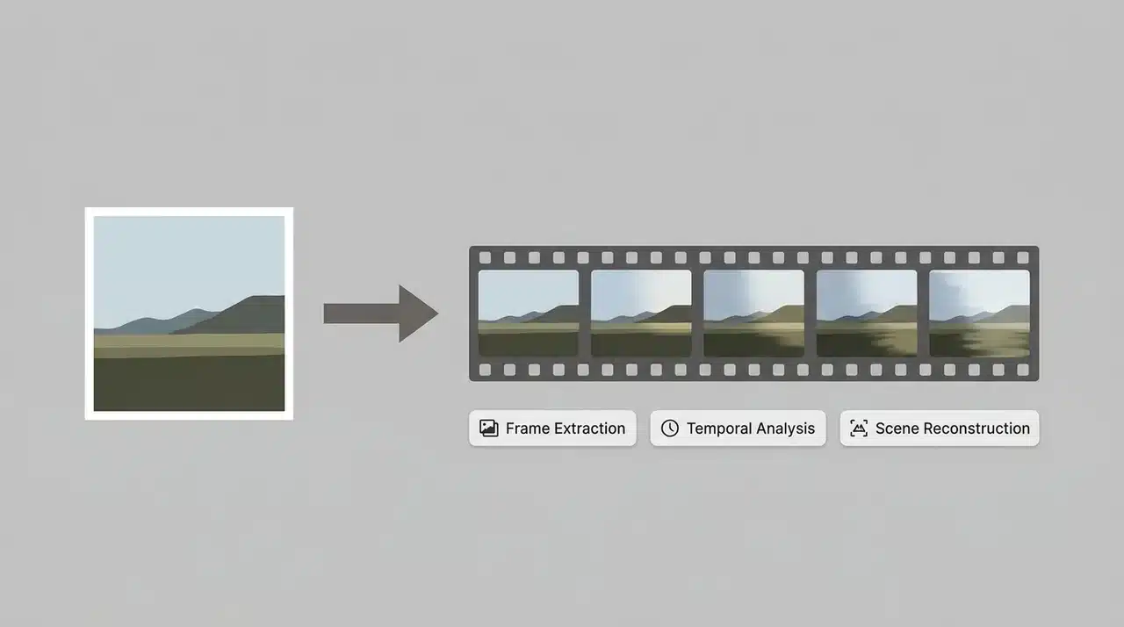Image resolution: width=1124 pixels, height=627 pixels.
Task: Select the large source landscape image
Action: [x=189, y=313]
